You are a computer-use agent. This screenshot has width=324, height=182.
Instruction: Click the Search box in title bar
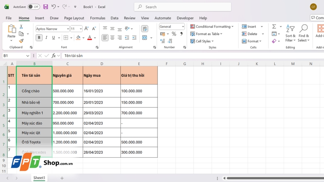click(x=183, y=7)
